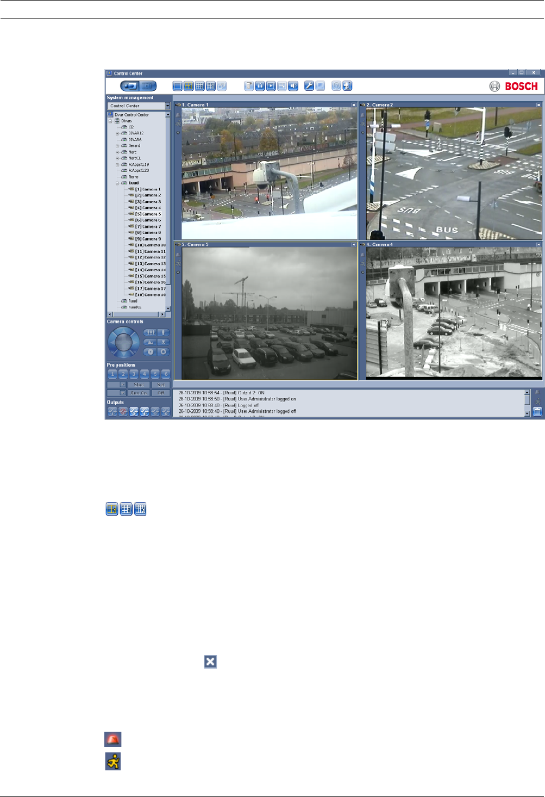Image resolution: width=545 pixels, height=797 pixels.
Task: Click the Shot button
Action: (139, 385)
